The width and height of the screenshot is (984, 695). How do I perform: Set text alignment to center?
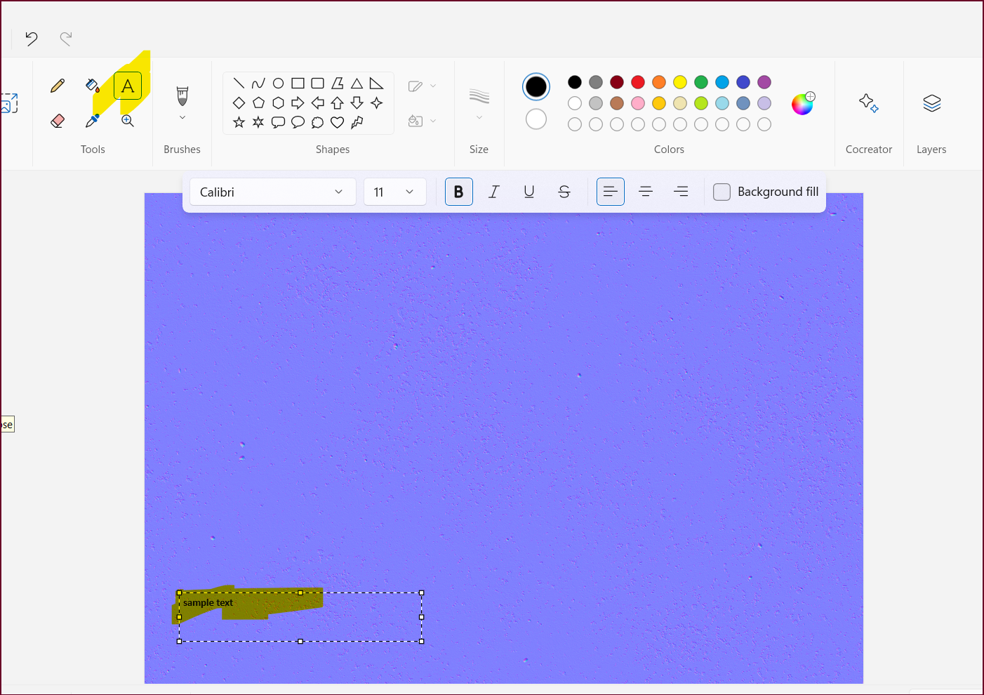pos(646,192)
